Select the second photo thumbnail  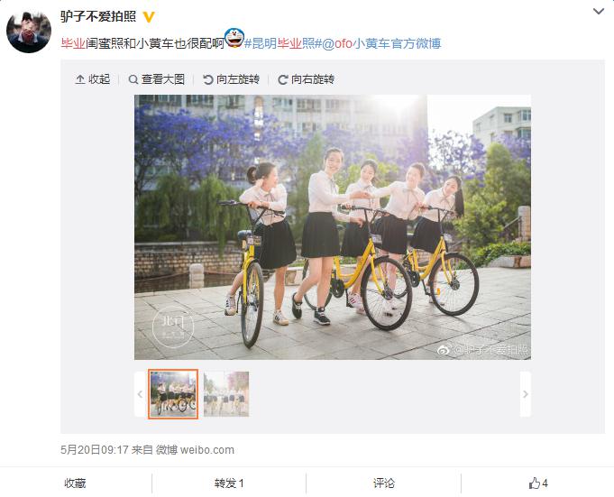226,394
